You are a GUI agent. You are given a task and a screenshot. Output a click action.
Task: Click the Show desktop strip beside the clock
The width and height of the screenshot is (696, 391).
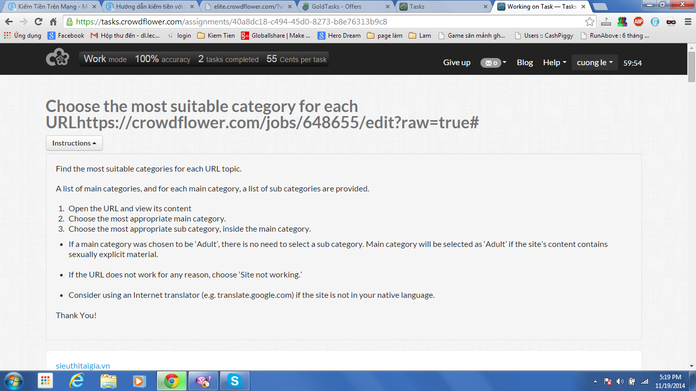(693, 381)
